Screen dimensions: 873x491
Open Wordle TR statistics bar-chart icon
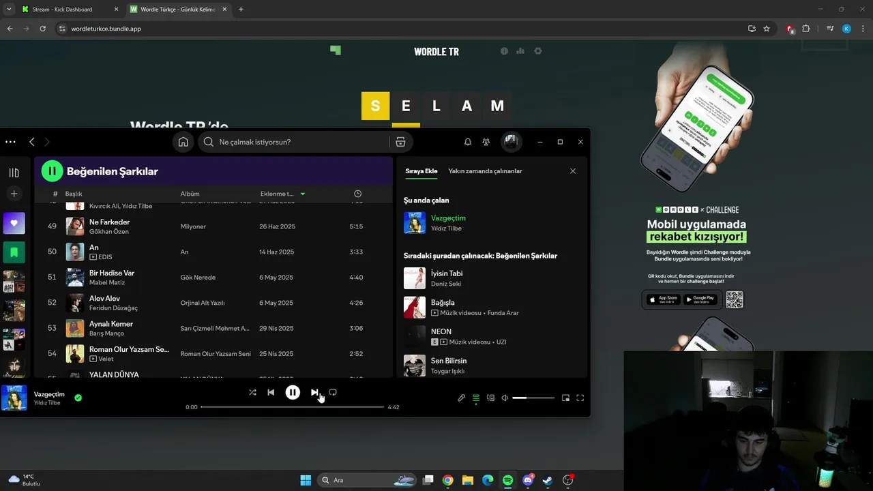coord(520,51)
